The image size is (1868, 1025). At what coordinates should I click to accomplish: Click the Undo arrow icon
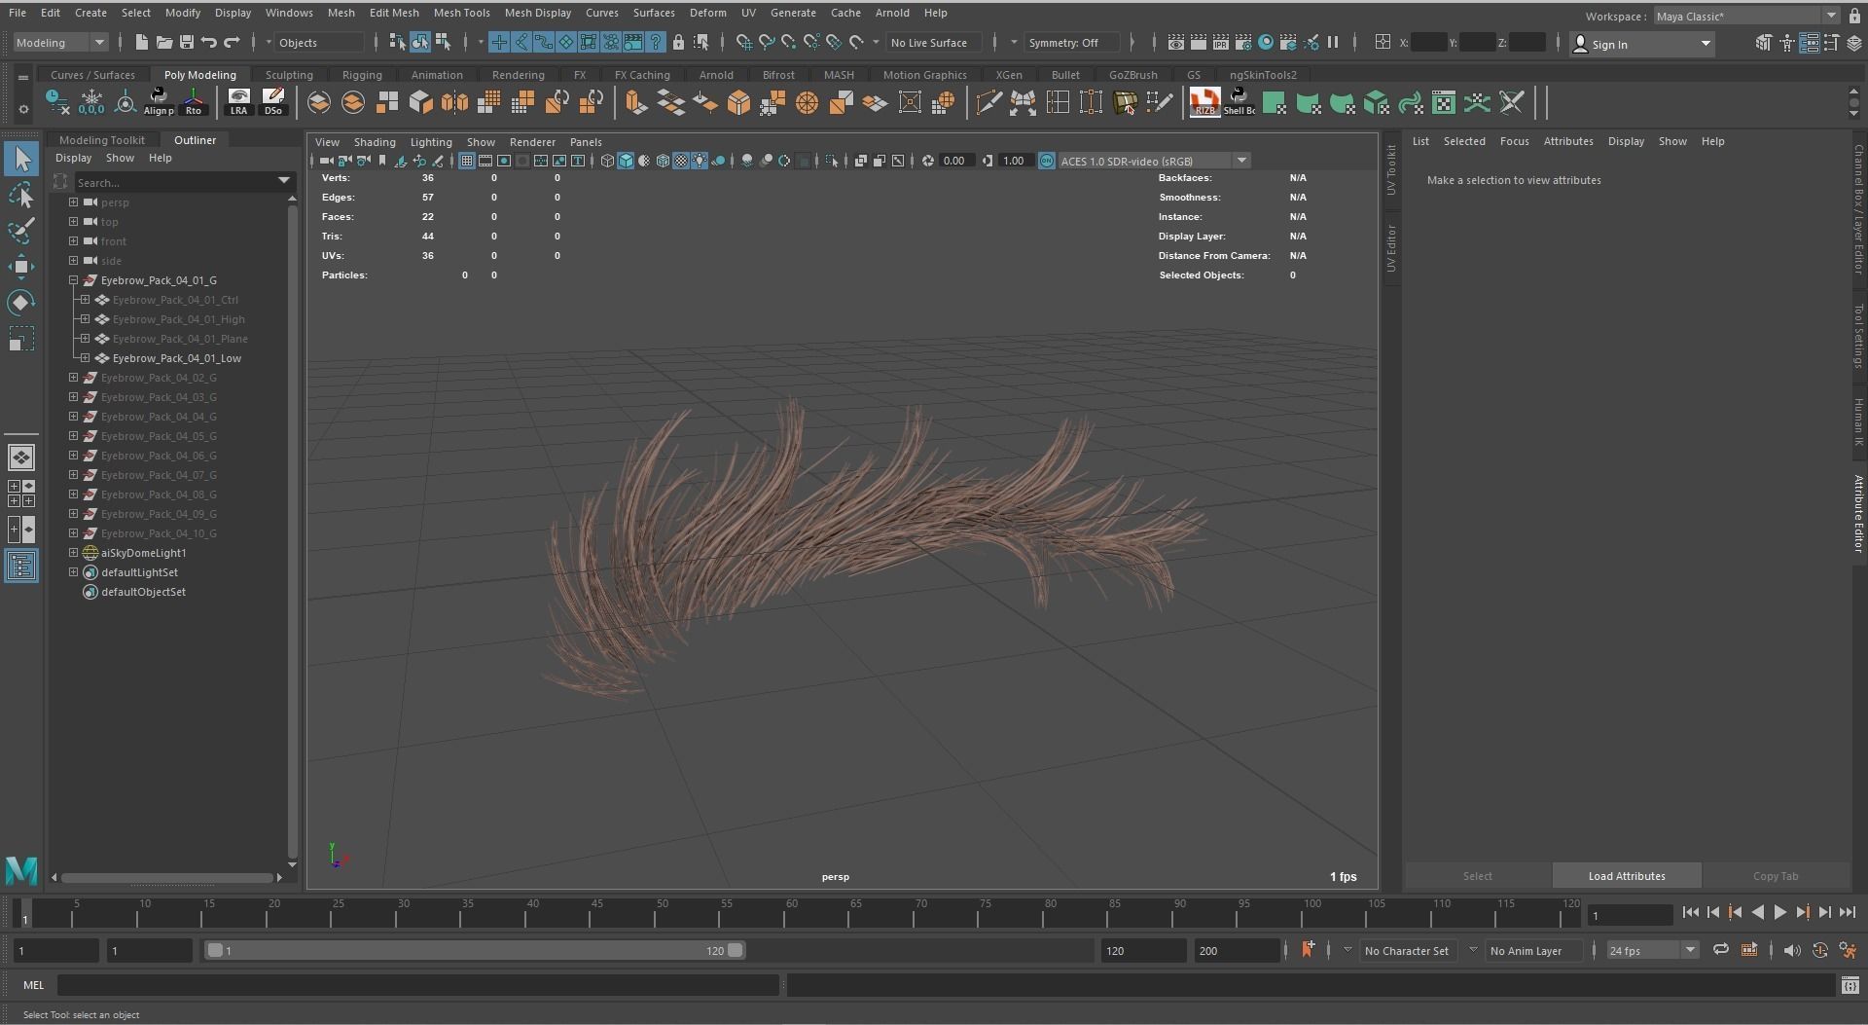[x=208, y=42]
